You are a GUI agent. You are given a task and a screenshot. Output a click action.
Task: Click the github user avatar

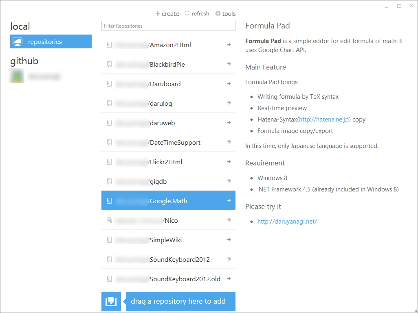(x=16, y=76)
